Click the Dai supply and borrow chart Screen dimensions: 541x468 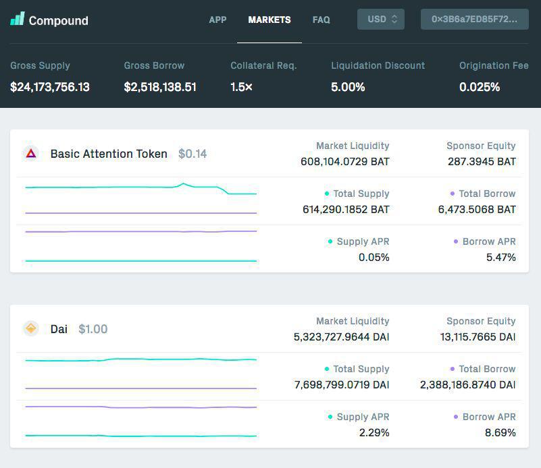coord(140,374)
